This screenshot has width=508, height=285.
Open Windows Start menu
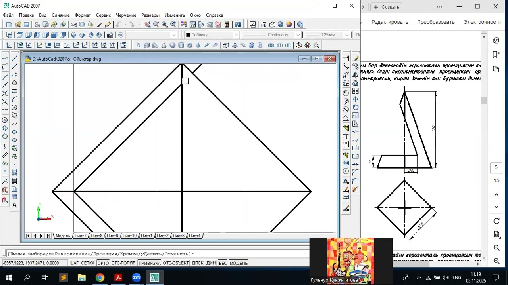(9, 277)
